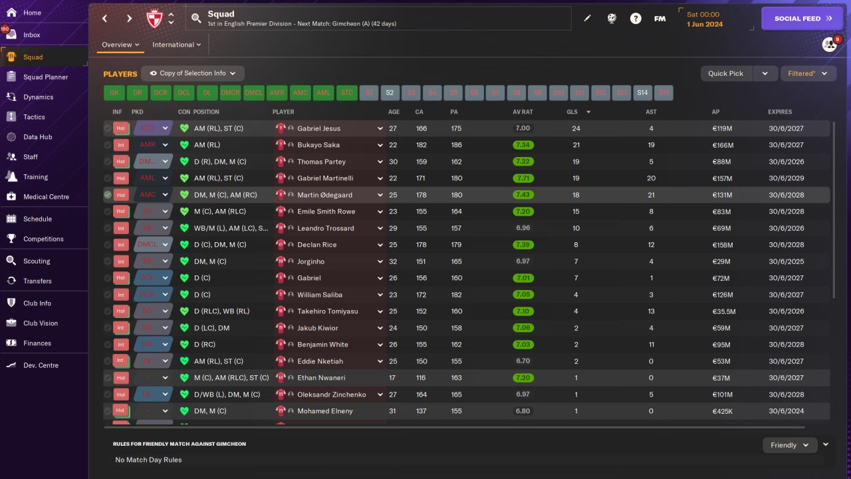Viewport: 851px width, 479px height.
Task: Open Gabriel Jesus's STC picked-position dropdown
Action: coord(153,128)
